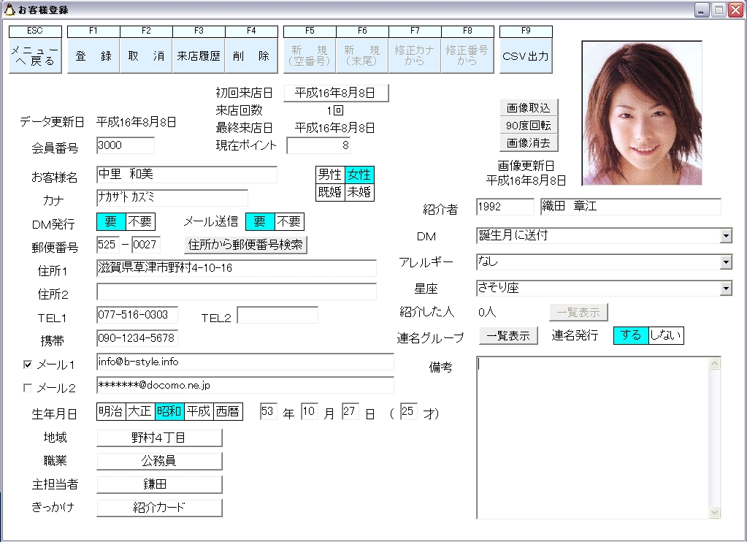Image resolution: width=747 pixels, height=542 pixels.
Task: Click the F1 登録 register button
Action: click(x=93, y=56)
